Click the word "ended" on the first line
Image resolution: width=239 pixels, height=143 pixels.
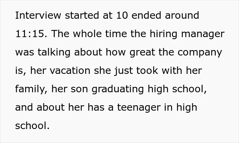(146, 15)
